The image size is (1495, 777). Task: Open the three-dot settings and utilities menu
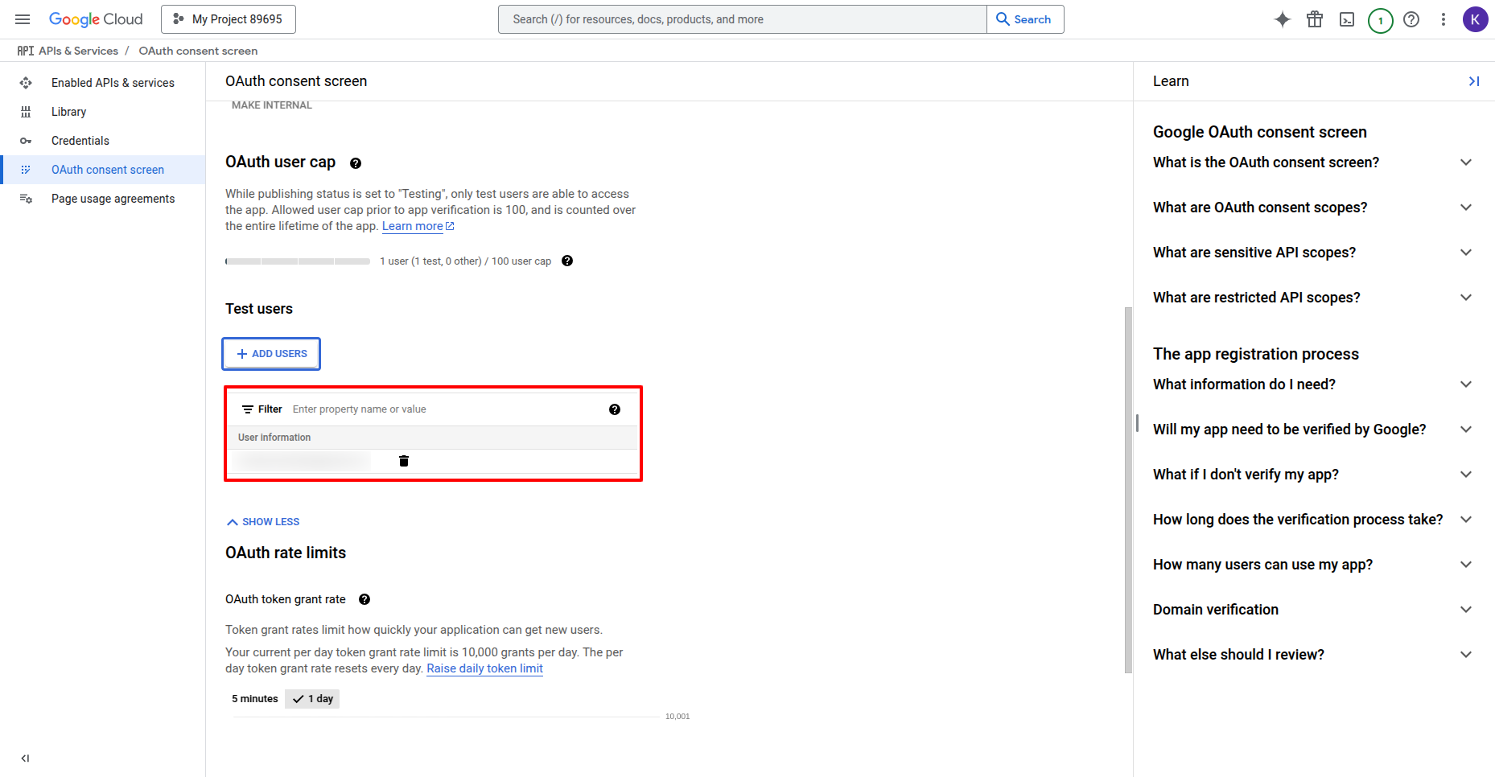coord(1444,19)
